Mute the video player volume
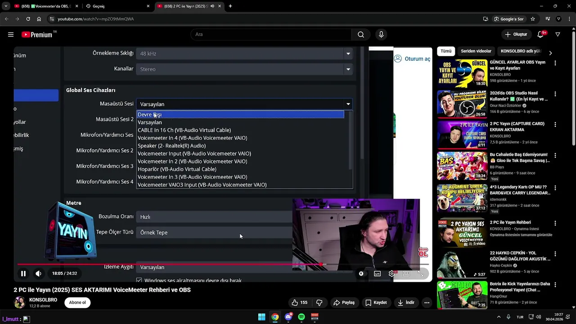The height and width of the screenshot is (324, 576). pyautogui.click(x=39, y=273)
